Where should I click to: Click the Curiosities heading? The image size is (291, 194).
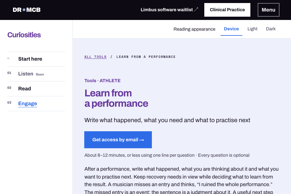tap(24, 35)
